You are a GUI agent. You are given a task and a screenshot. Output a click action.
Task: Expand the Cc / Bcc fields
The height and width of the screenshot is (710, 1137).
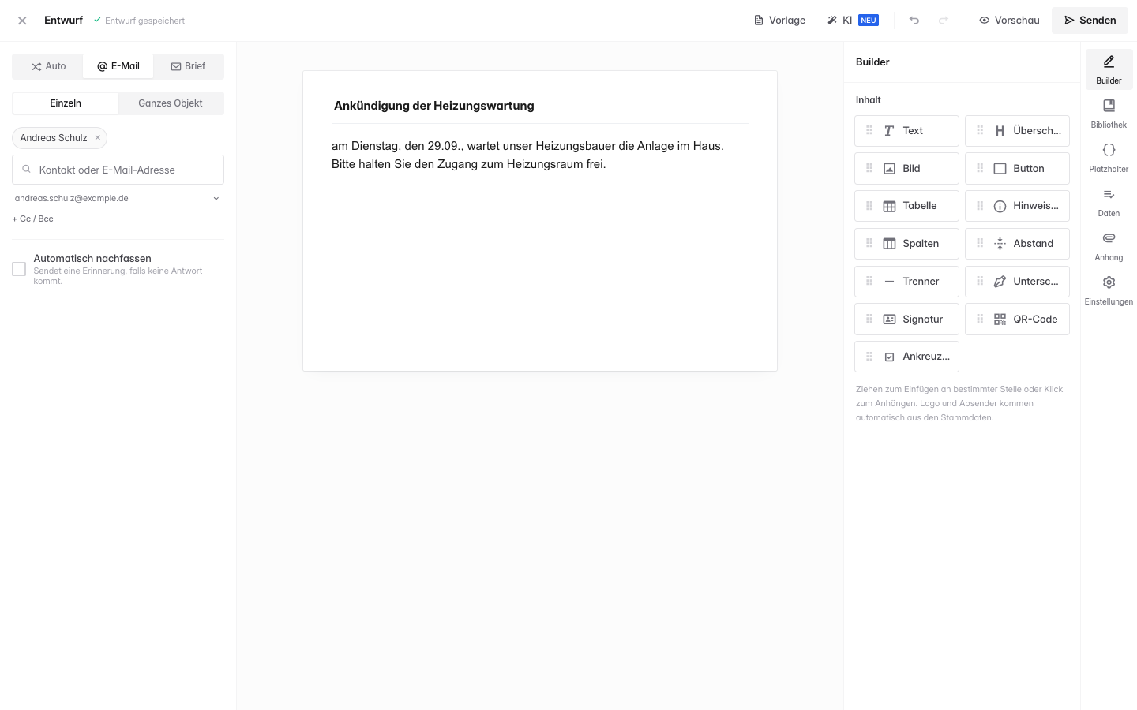tap(32, 219)
